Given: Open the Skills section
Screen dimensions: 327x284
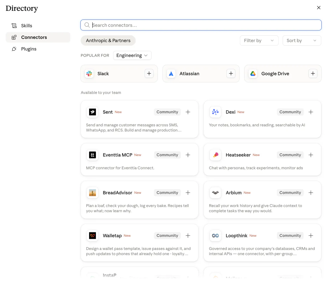Looking at the screenshot, I should pyautogui.click(x=38, y=26).
